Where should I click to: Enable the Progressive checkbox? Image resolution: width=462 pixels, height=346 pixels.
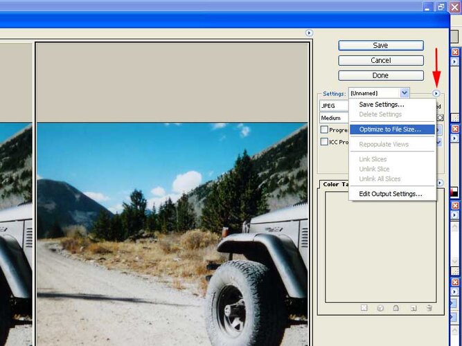click(324, 129)
